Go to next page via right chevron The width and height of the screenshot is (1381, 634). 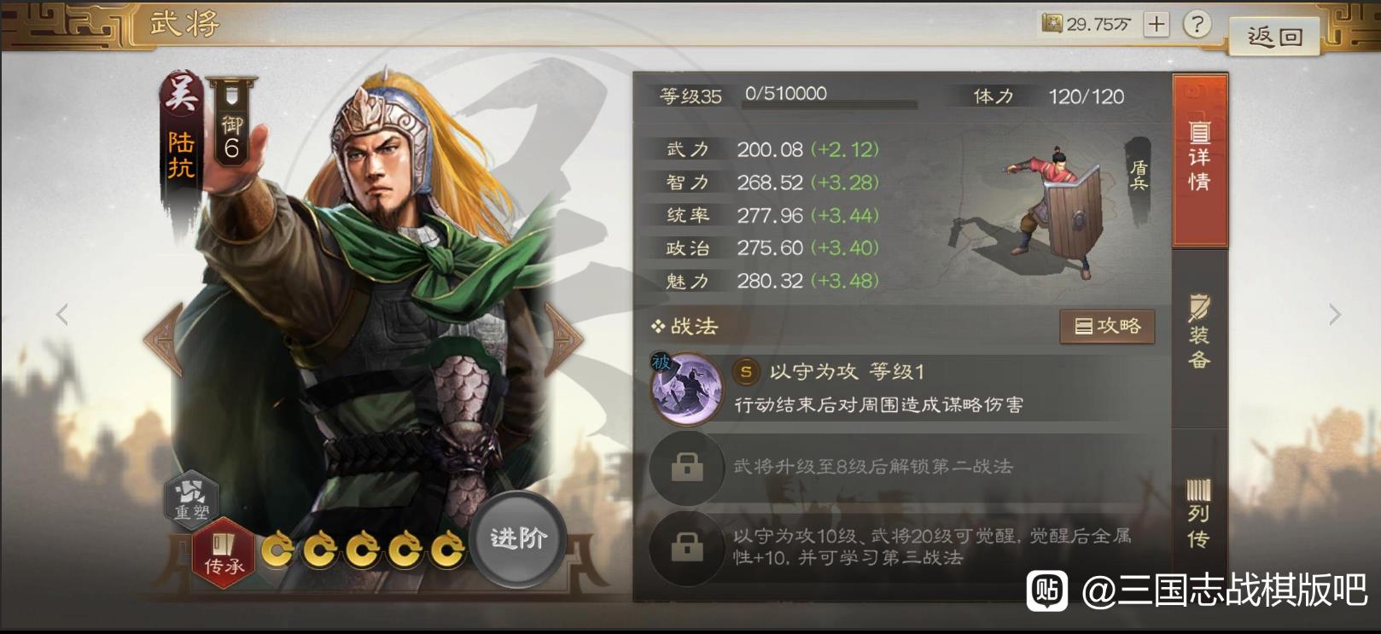[x=1335, y=315]
